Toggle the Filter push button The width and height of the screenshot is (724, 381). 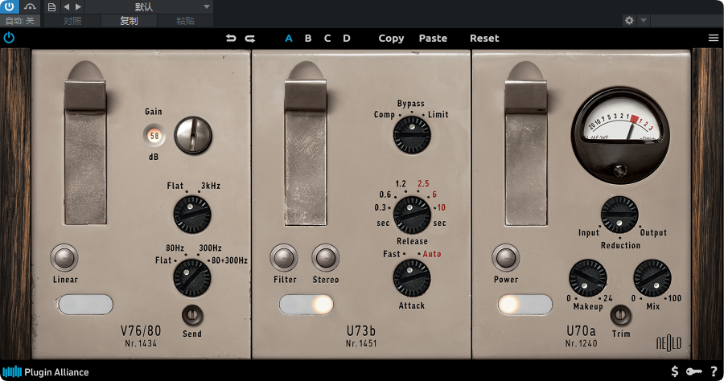(x=284, y=258)
